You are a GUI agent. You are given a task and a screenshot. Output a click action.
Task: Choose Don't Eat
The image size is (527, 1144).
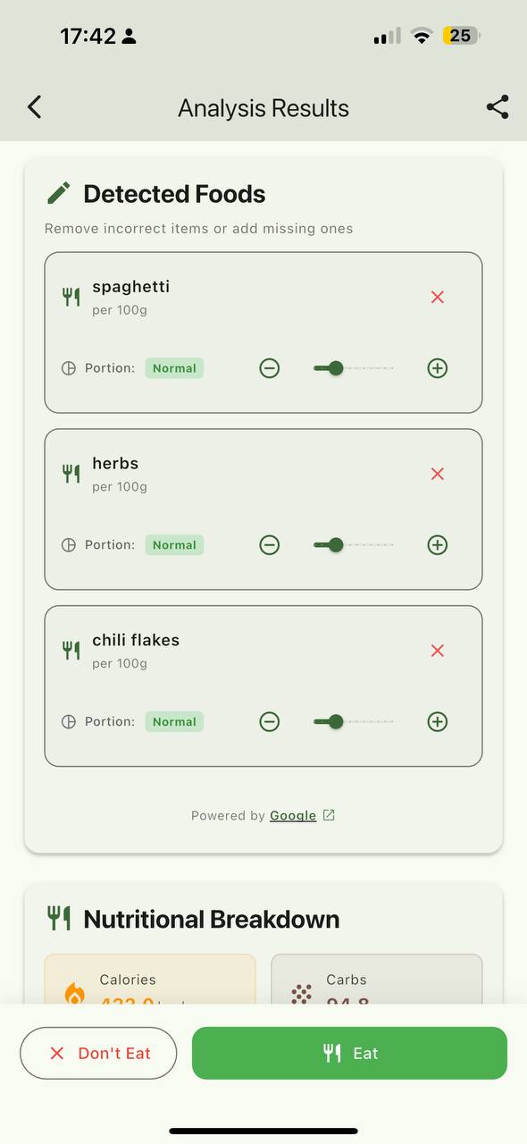coord(98,1053)
